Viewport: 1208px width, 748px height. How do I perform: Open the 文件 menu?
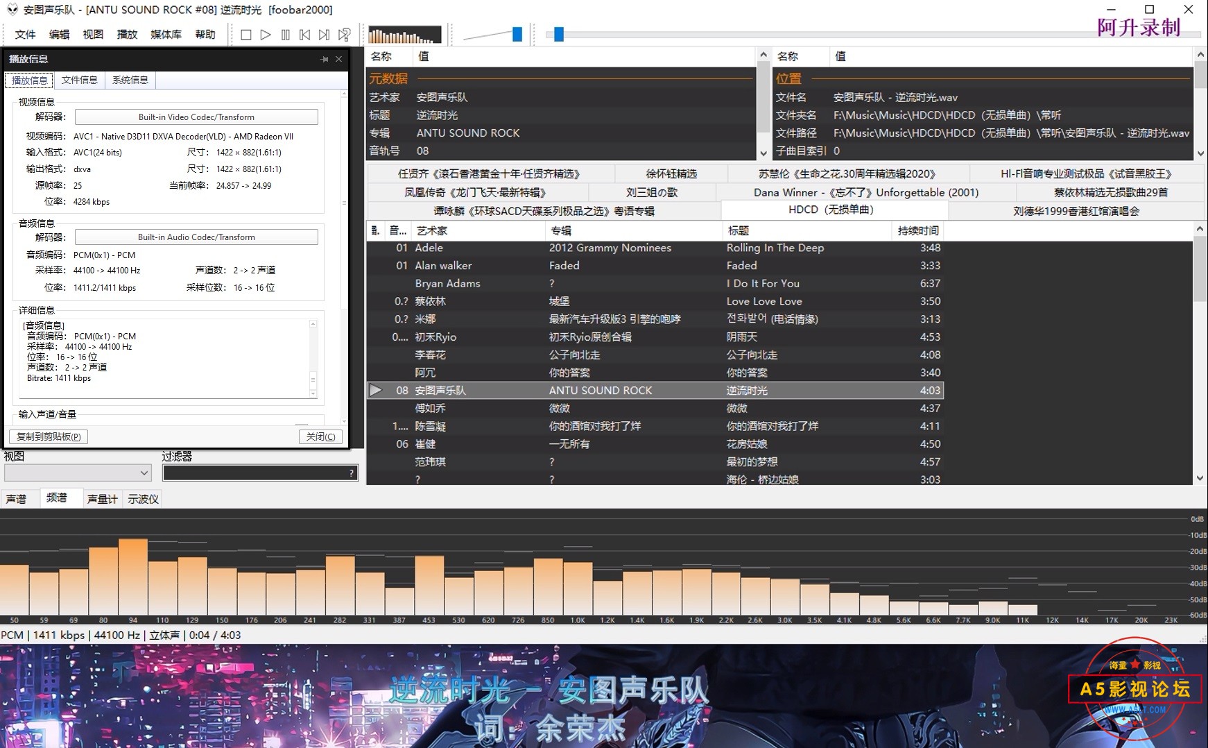coord(25,35)
